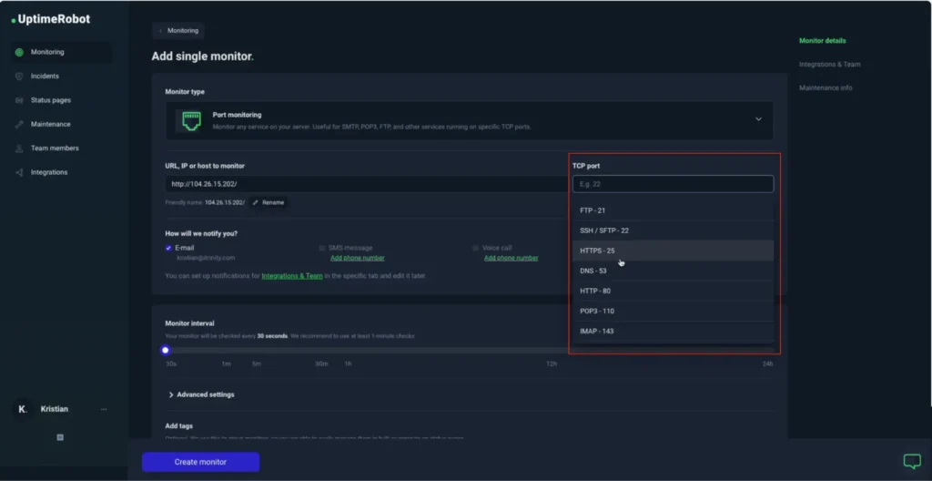Select DNS - 53 port option
The image size is (932, 481).
point(674,271)
